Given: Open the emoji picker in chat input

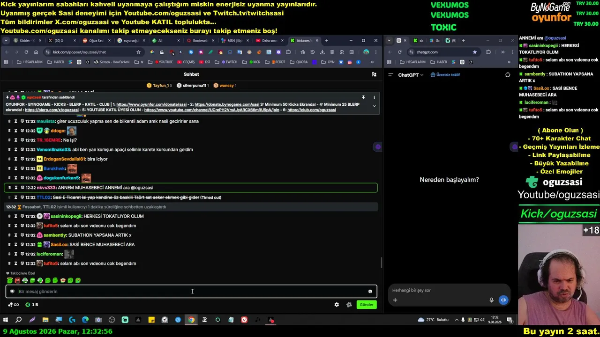Looking at the screenshot, I should coord(370,292).
